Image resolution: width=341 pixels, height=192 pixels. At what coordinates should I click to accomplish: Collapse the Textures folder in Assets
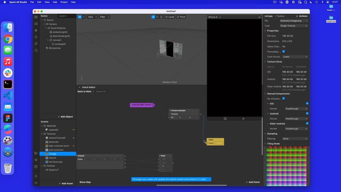point(42,134)
